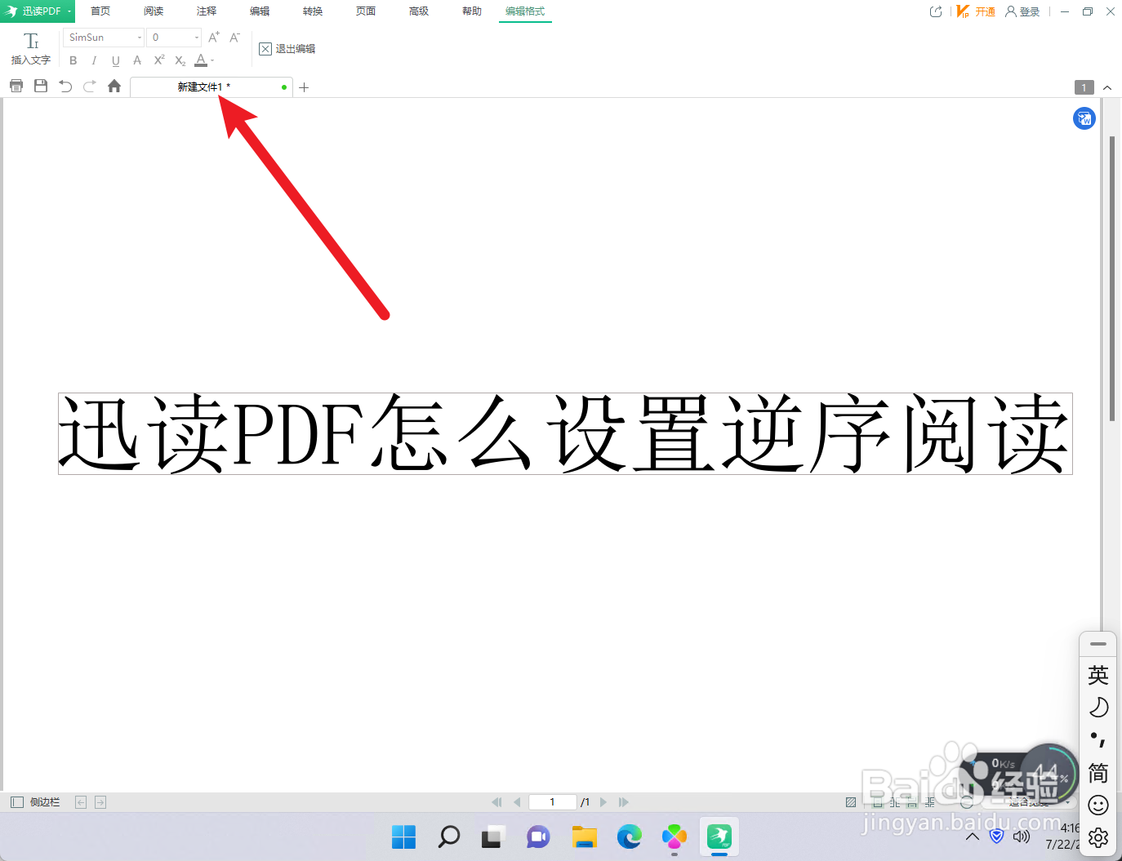Open Task View from taskbar

(x=493, y=837)
